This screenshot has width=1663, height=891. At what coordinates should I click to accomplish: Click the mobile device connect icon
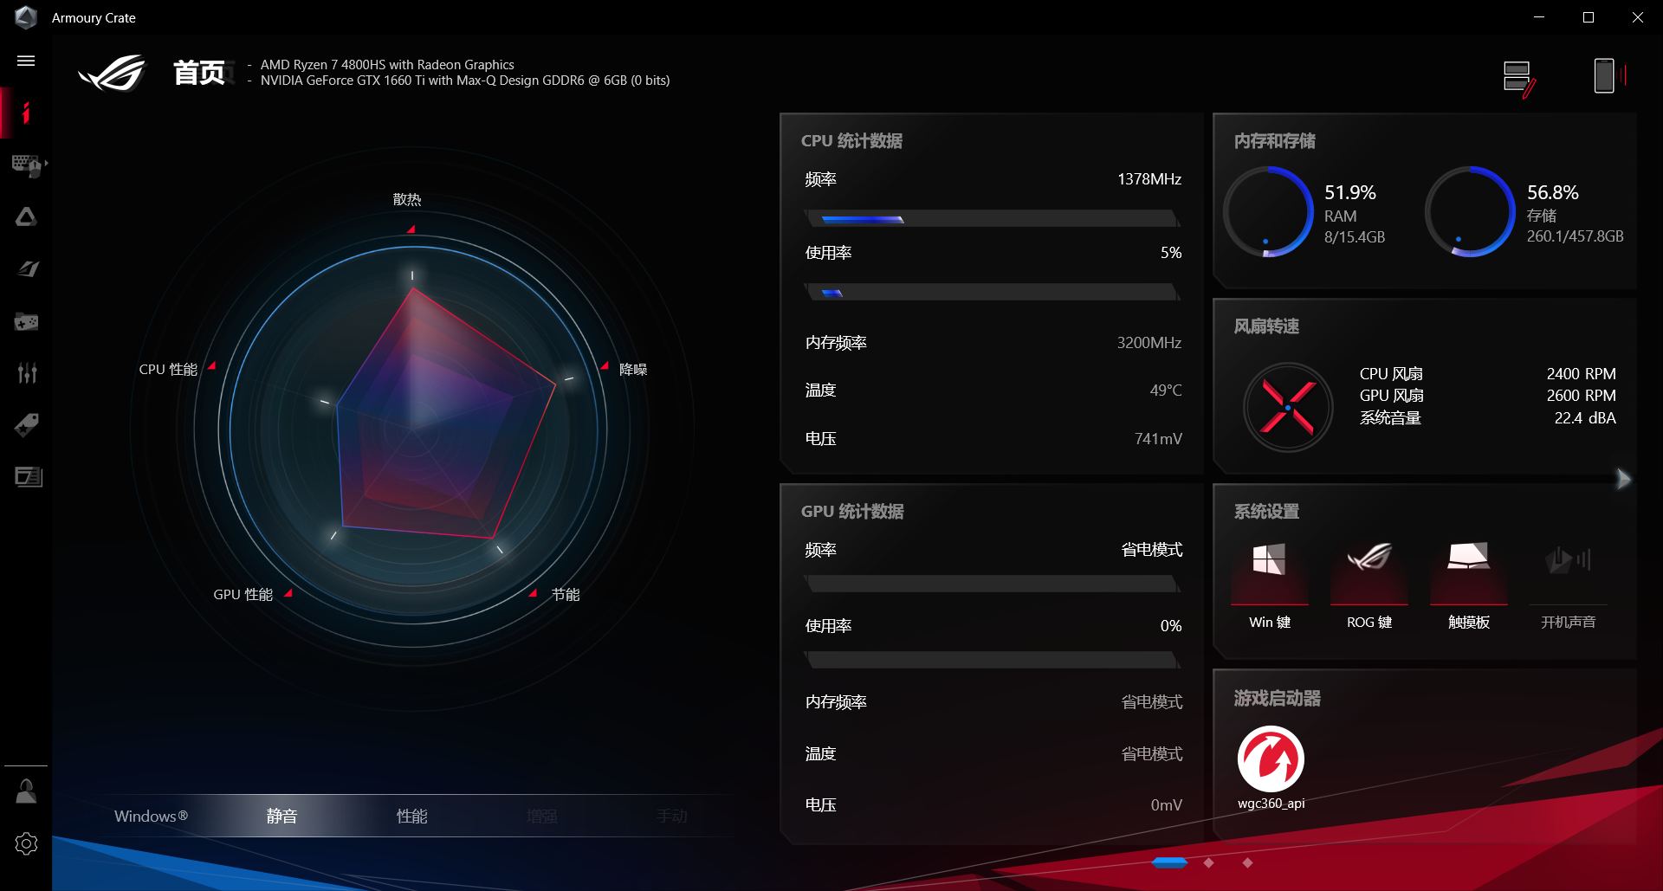click(x=1608, y=76)
